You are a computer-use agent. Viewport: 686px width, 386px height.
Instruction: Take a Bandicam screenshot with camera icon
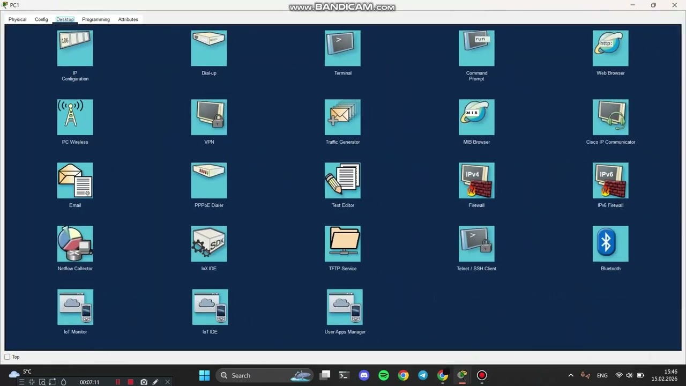click(144, 382)
